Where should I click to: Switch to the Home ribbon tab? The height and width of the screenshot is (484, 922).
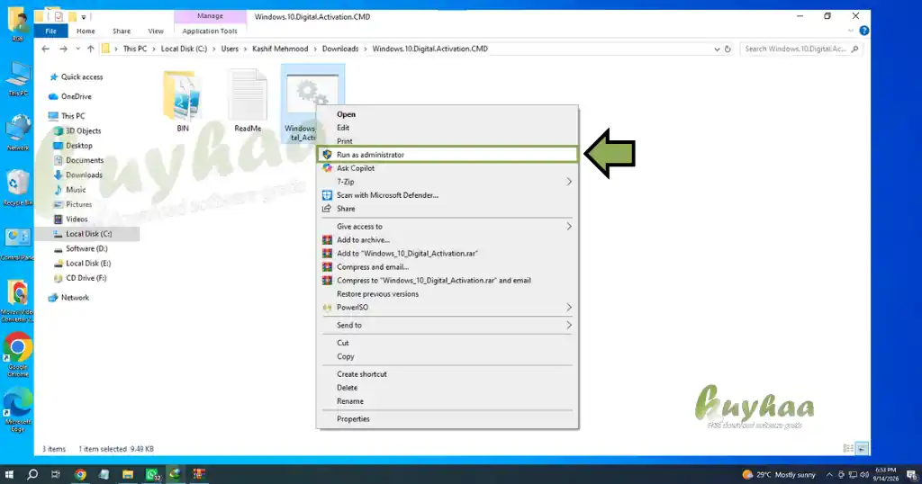tap(86, 31)
